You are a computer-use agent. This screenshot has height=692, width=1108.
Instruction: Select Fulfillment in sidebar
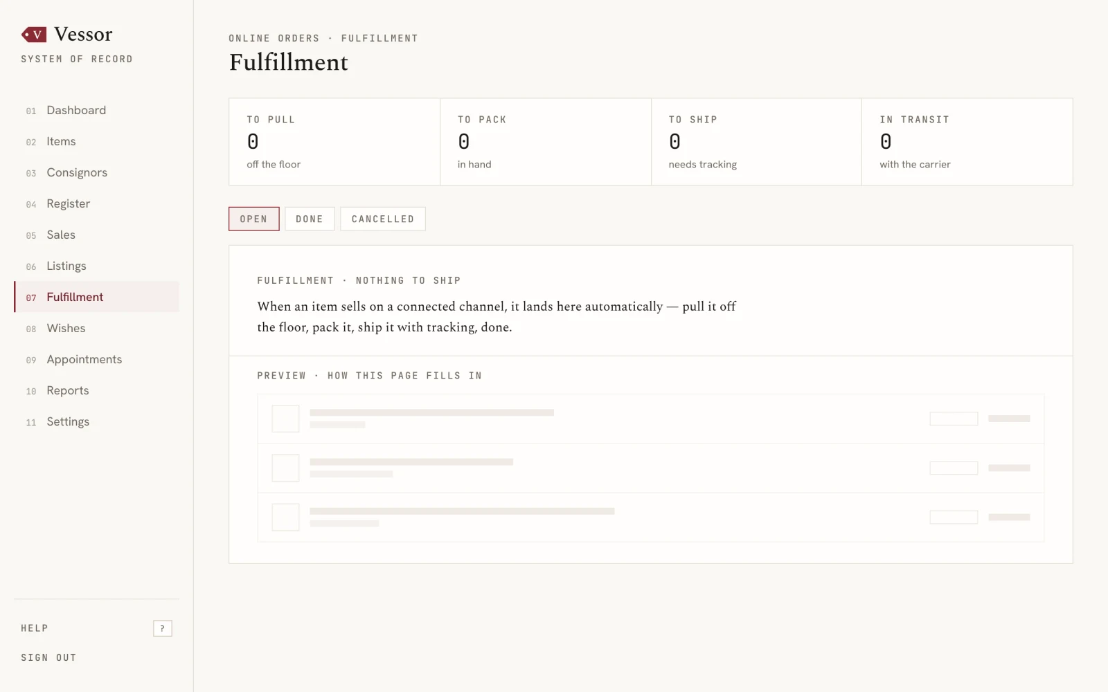point(96,297)
